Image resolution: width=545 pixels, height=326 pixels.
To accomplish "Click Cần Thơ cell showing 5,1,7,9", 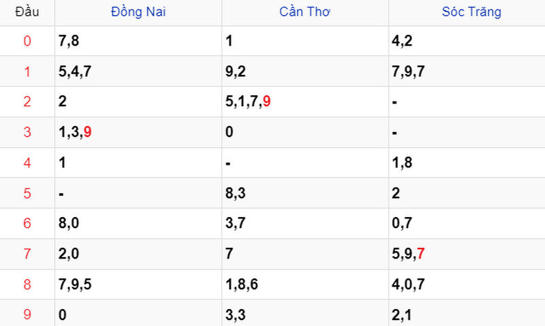I will coord(305,101).
